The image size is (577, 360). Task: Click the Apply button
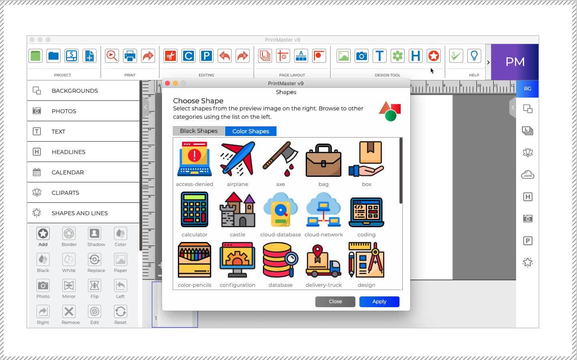[379, 302]
